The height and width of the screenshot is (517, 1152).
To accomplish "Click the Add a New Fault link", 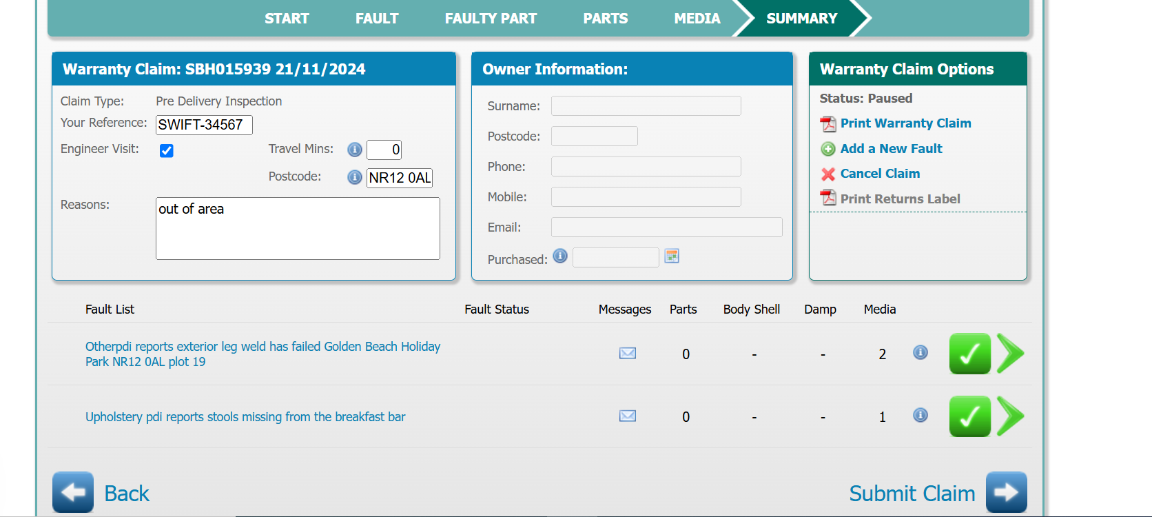I will tap(892, 149).
